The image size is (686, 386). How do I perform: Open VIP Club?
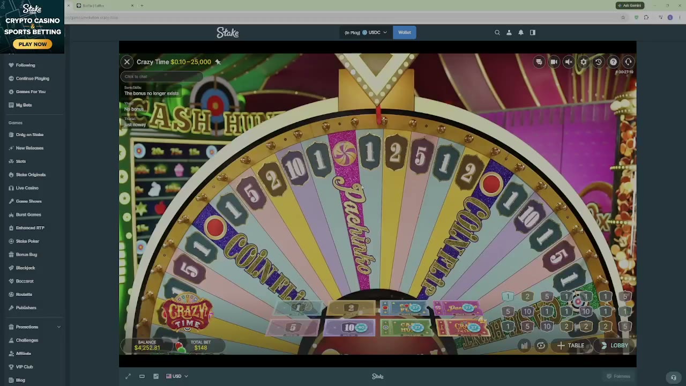point(24,367)
